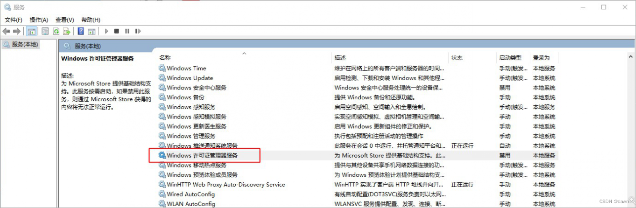Sort by the 状态 column header
Viewport: 636px width, 208px height.
[x=457, y=58]
